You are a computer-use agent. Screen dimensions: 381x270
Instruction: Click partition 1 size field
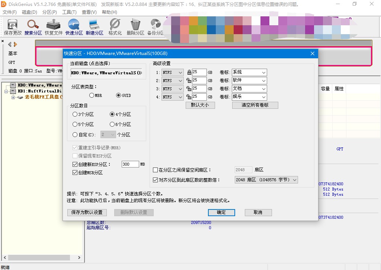(x=199, y=72)
